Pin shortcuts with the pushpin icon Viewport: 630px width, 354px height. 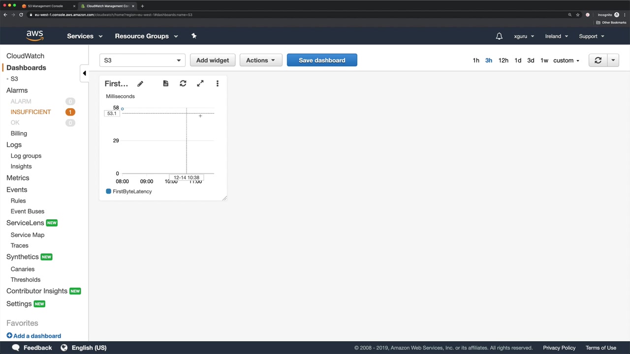point(194,36)
